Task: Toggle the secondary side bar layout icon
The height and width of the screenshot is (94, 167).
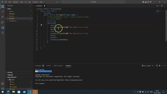Action: pos(148,2)
